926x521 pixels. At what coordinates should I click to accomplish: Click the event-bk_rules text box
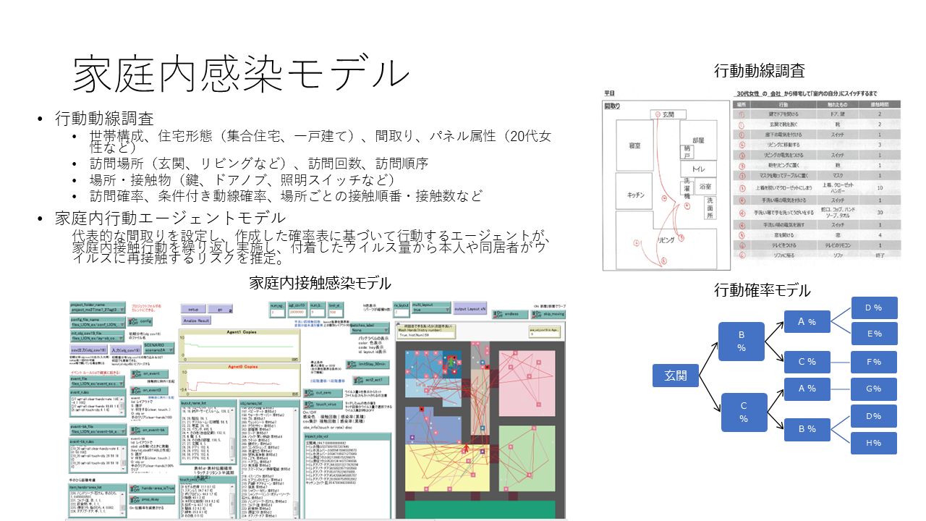click(x=98, y=456)
